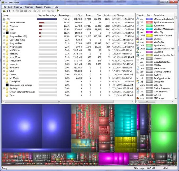Expand the Program Files (x86) node

point(4,36)
